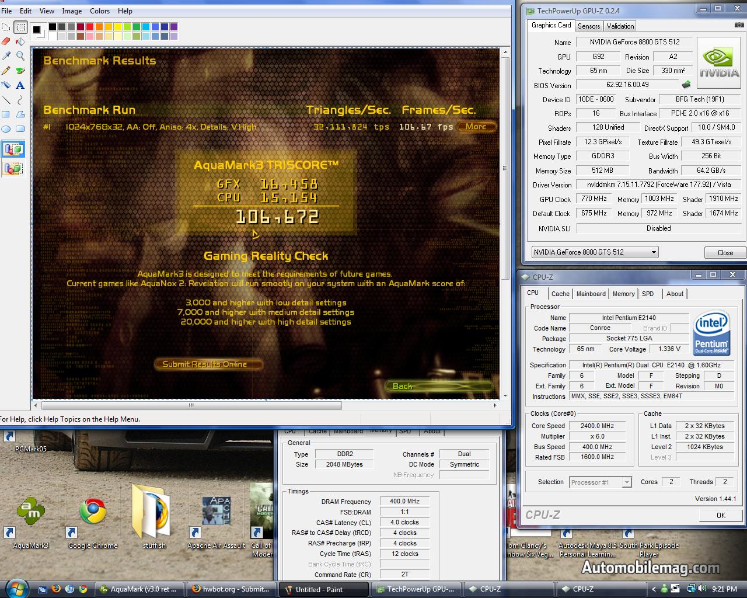The width and height of the screenshot is (747, 598).
Task: Click the OK button in CPU-Z
Action: coord(721,515)
